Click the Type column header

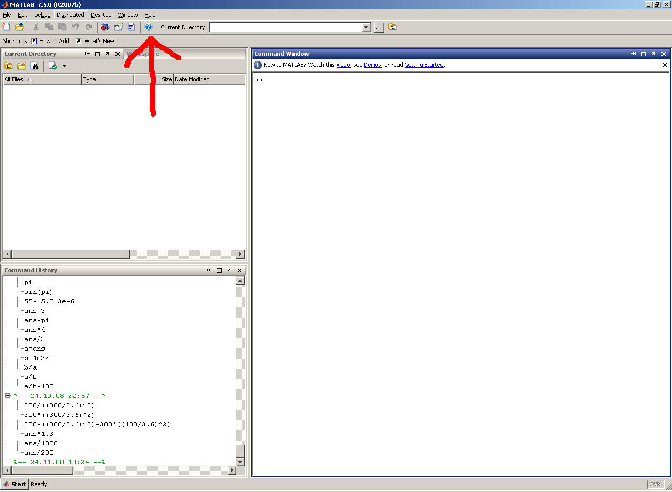pyautogui.click(x=108, y=79)
